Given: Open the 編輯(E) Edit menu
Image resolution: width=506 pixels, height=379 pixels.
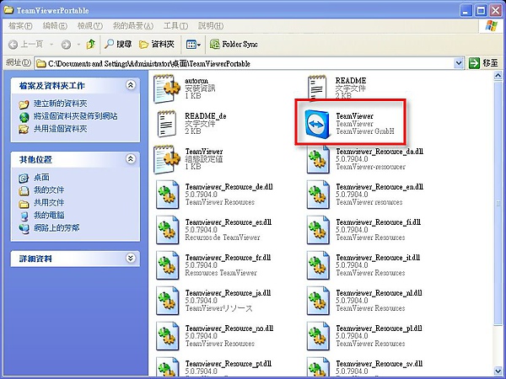Looking at the screenshot, I should [55, 26].
